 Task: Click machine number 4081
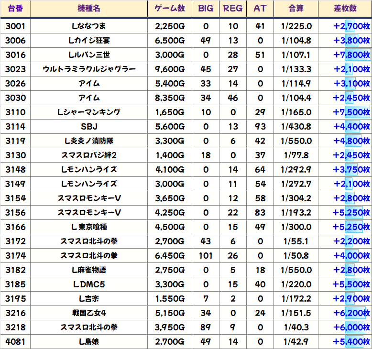15,342
